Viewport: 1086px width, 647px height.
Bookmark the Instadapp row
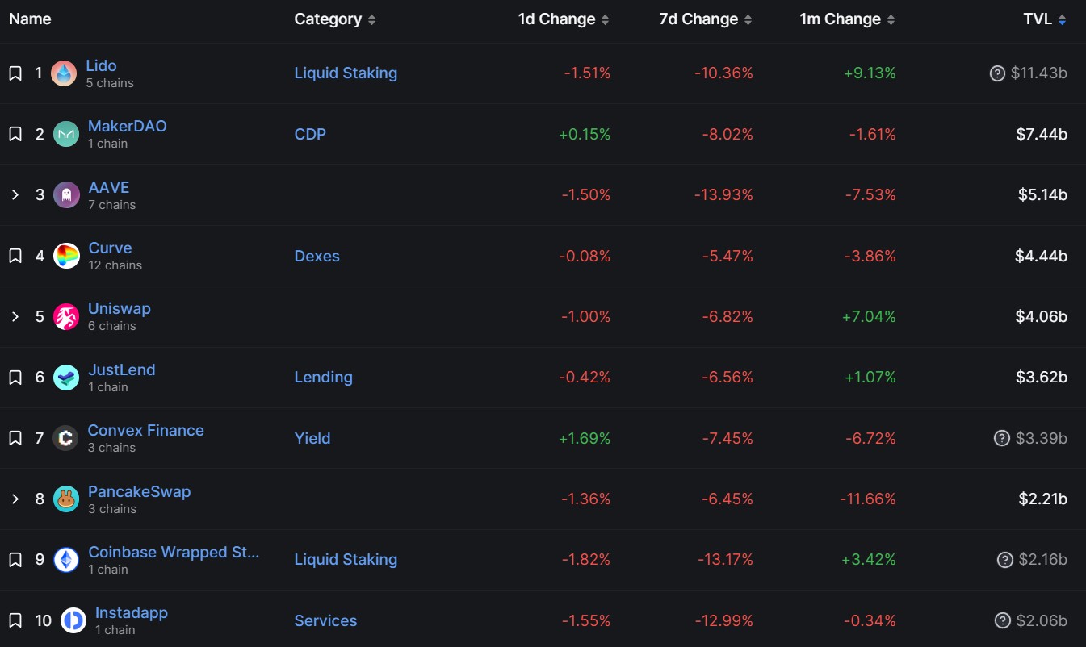coord(15,620)
